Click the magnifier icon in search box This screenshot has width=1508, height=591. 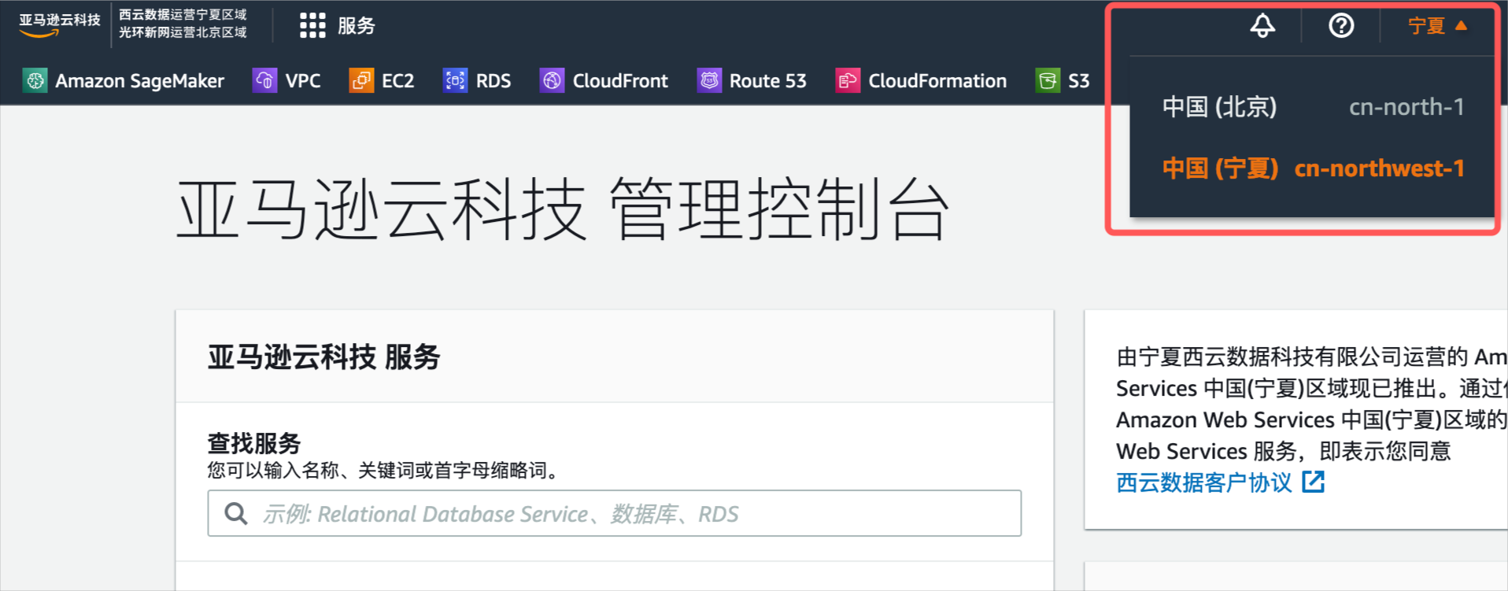pos(236,514)
